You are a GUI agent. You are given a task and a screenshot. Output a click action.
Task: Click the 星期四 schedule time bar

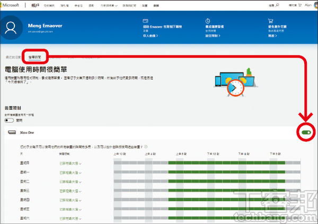207,200
